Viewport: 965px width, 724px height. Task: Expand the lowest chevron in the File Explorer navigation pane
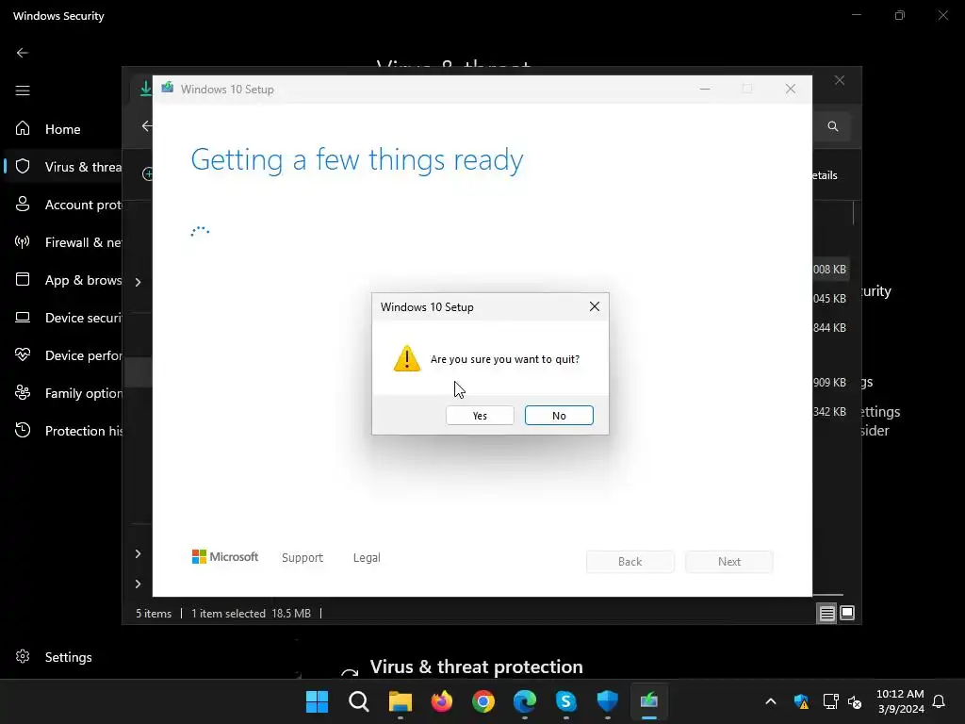click(138, 584)
